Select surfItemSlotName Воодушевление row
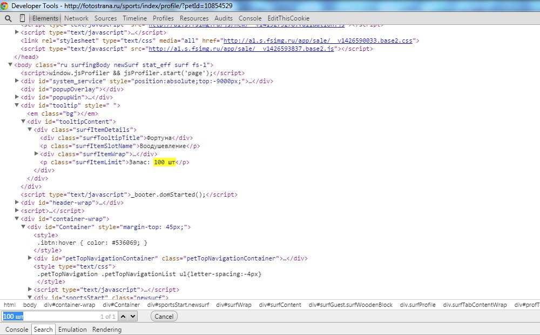The image size is (540, 335). pyautogui.click(x=120, y=146)
